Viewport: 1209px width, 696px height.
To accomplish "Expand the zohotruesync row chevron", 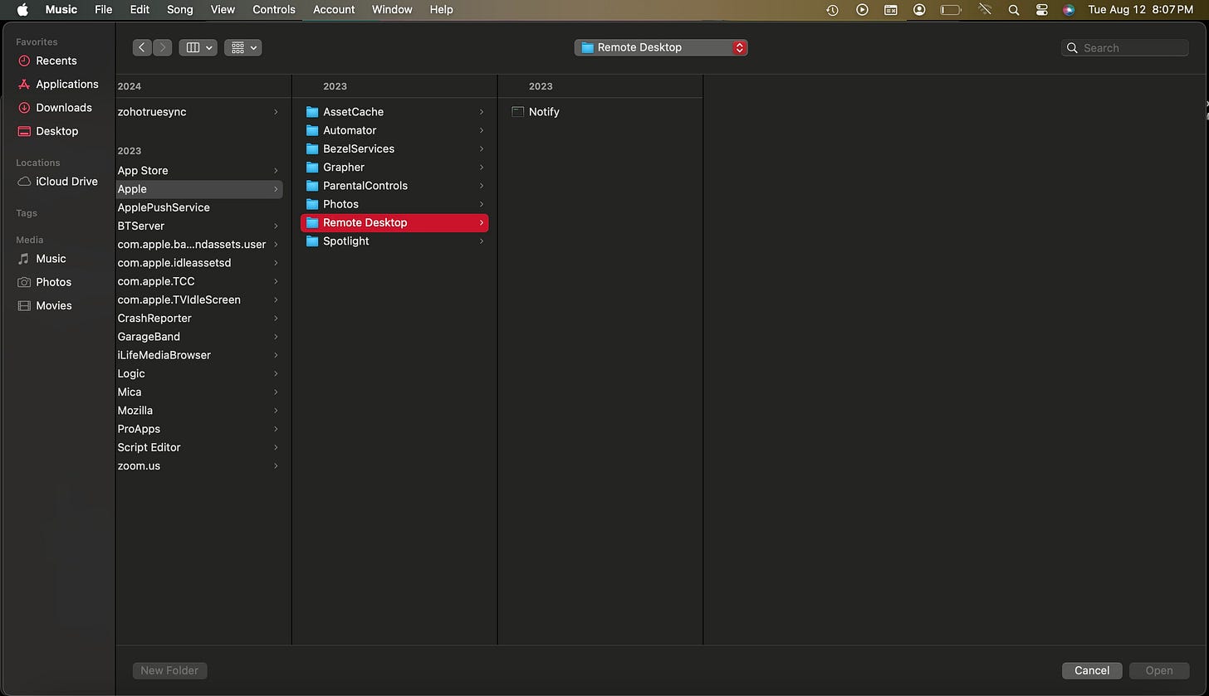I will 276,112.
